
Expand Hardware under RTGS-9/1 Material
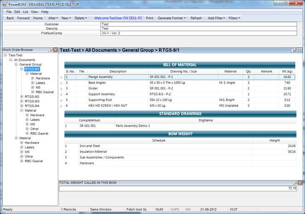tap(33, 78)
